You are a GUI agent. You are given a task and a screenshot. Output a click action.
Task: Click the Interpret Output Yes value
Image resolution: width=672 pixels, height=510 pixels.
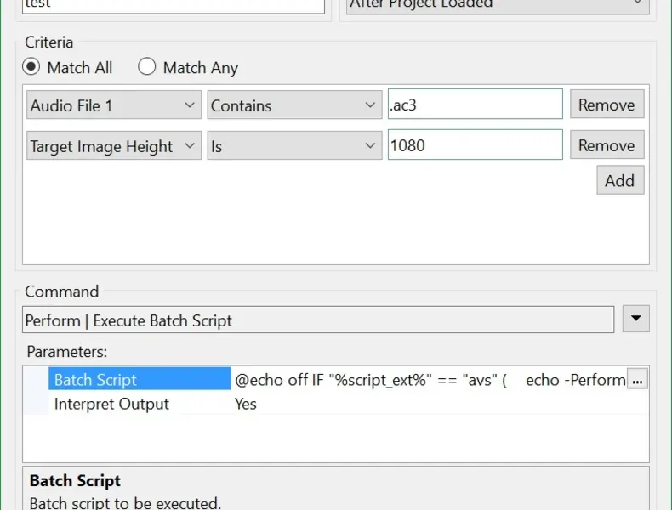(246, 404)
